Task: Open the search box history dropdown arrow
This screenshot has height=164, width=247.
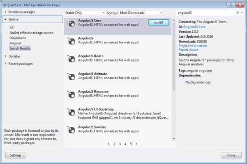Action: point(242,13)
